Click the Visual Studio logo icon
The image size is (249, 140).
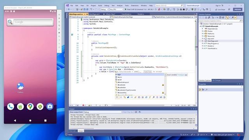tap(68, 5)
